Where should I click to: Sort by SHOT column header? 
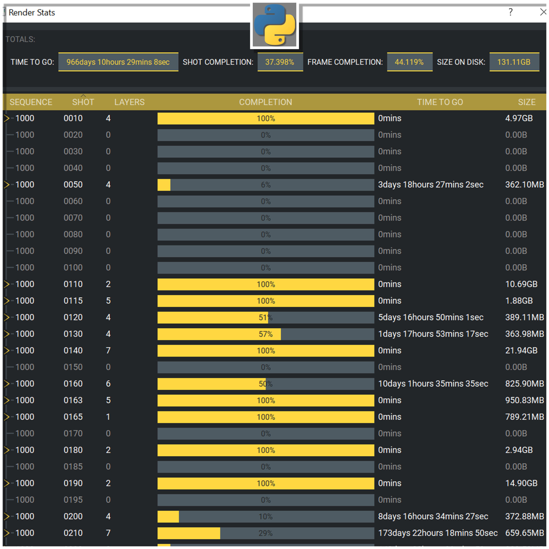83,102
